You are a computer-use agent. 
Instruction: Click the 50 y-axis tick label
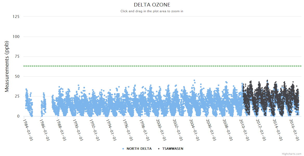click(x=17, y=76)
